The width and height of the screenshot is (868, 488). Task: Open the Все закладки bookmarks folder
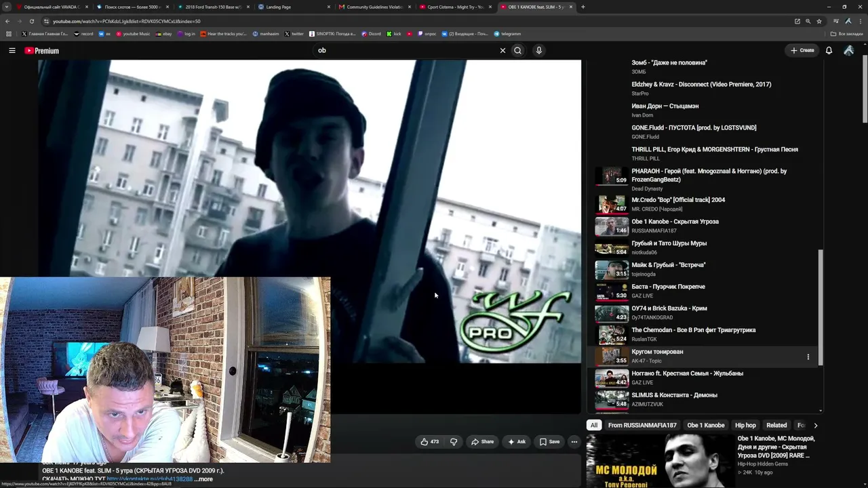pyautogui.click(x=847, y=34)
